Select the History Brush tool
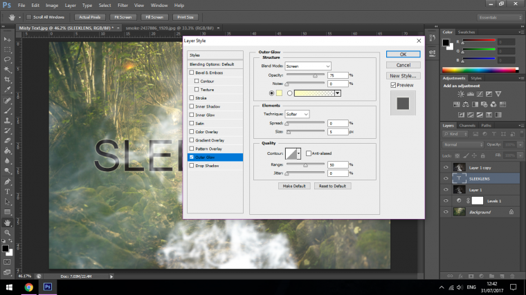526x295 pixels. (x=7, y=131)
